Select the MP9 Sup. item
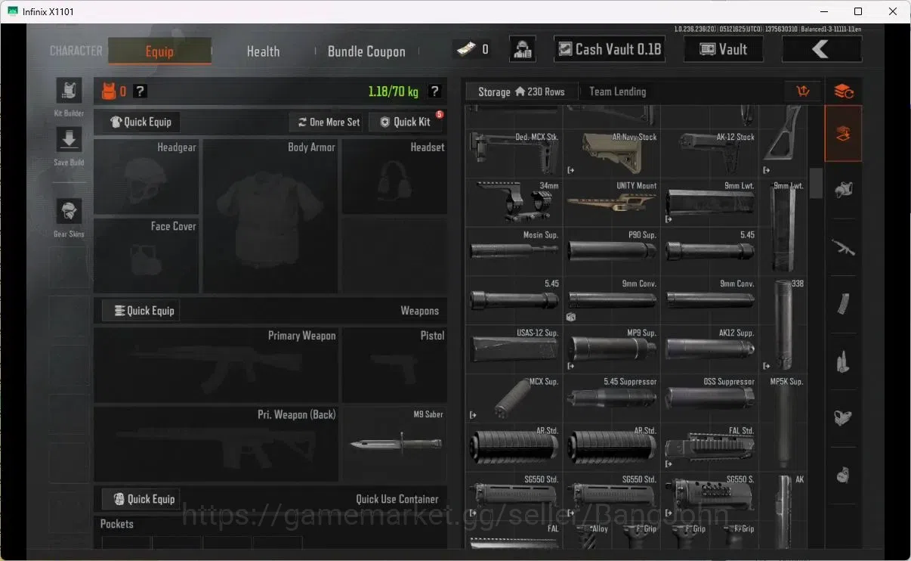 click(x=611, y=349)
